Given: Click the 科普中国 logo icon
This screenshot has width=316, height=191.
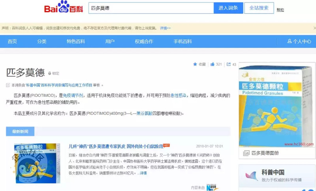Looking at the screenshot, I should (x=252, y=176).
